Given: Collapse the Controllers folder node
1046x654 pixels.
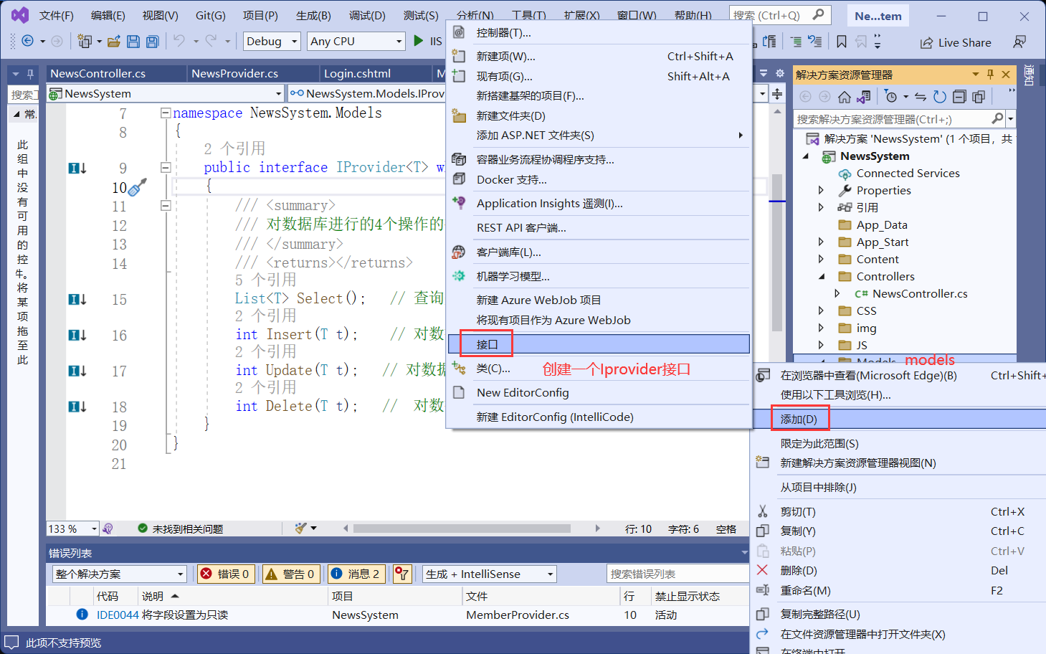Looking at the screenshot, I should (822, 276).
